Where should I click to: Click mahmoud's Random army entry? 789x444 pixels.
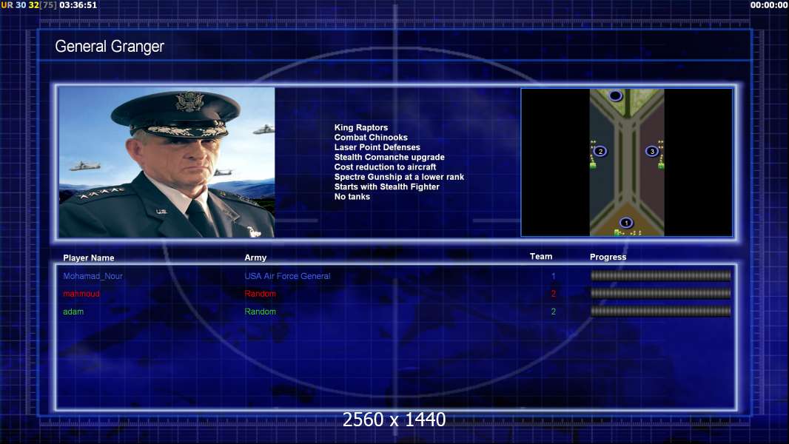(260, 294)
